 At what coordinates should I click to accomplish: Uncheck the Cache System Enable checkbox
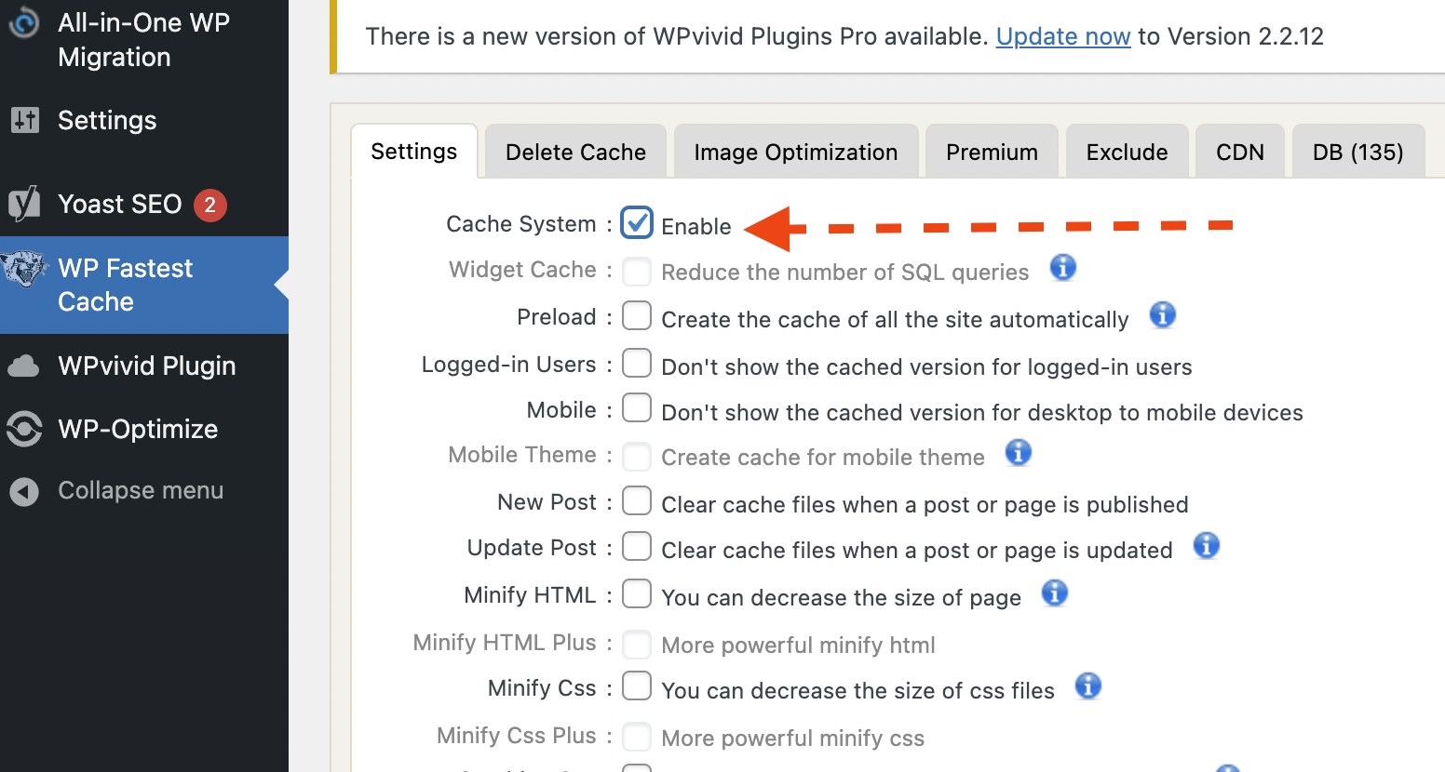[637, 223]
